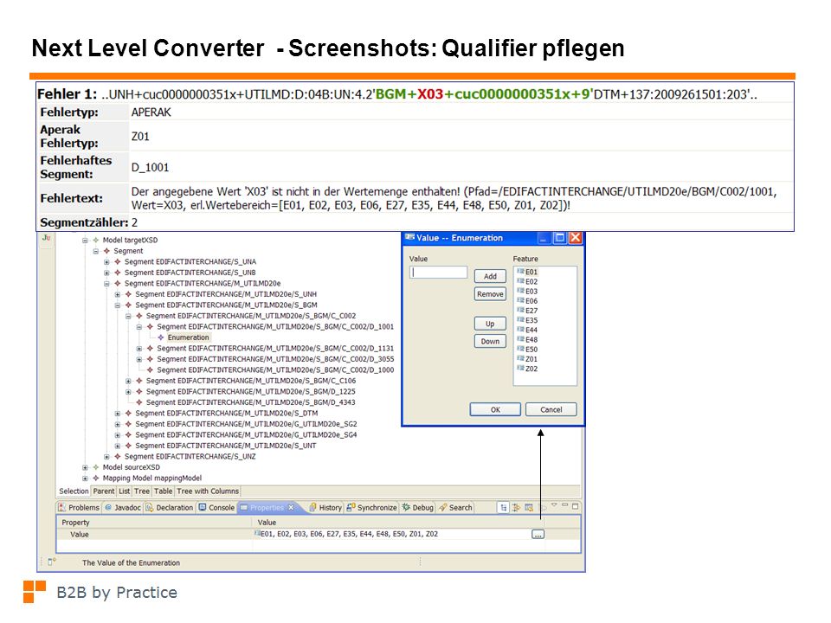This screenshot has width=831, height=623.
Task: Click the icon of Model targetXSD node
Action: pyautogui.click(x=96, y=240)
